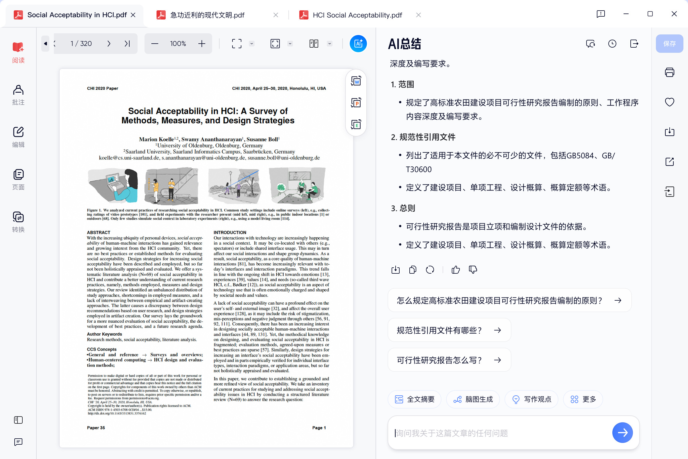Zoom in with the plus button
688x459 pixels.
pyautogui.click(x=202, y=44)
